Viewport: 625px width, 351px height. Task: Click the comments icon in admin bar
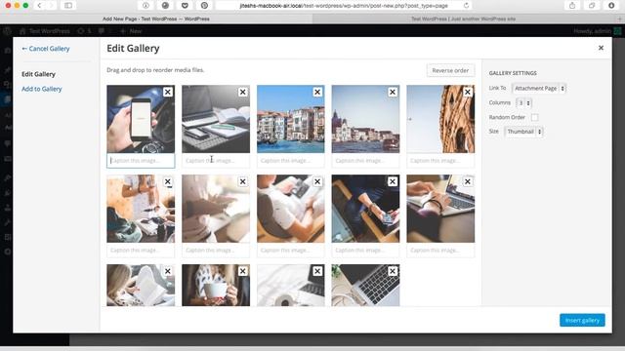[x=102, y=30]
